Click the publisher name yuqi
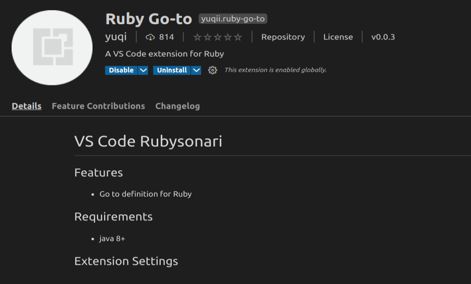This screenshot has height=284, width=471. [116, 37]
